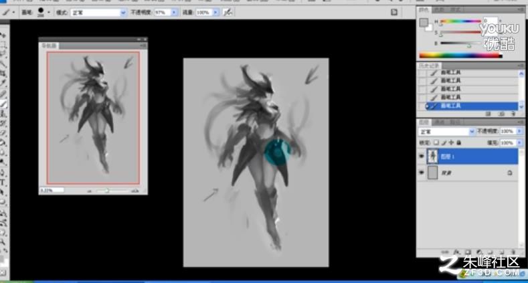Click the Navigator zoom in icon
Image resolution: width=528 pixels, height=283 pixels.
point(135,191)
